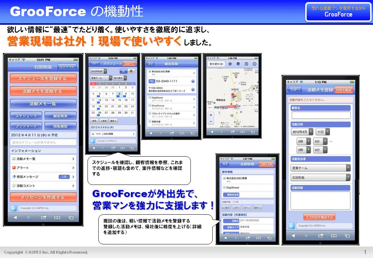
Task: Zoom in with the map plus button
Action: pos(211,115)
